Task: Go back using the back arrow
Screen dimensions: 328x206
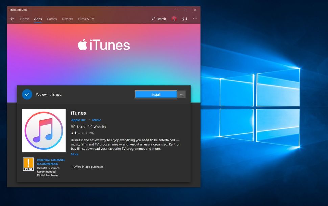Action: click(x=12, y=19)
